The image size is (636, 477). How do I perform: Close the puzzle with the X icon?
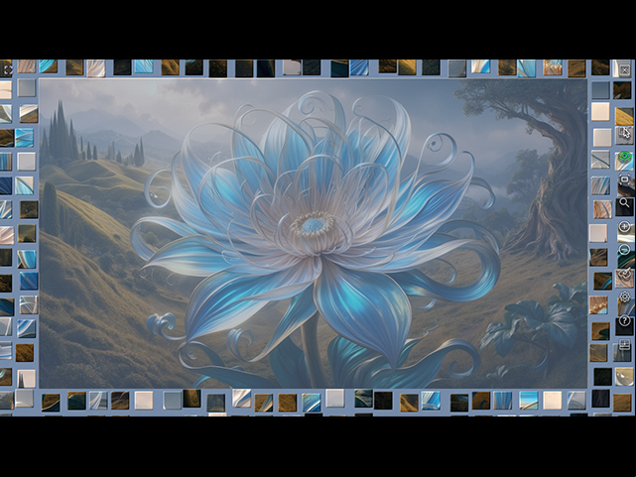point(625,69)
